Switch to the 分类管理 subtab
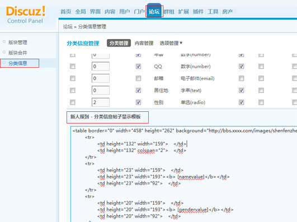 coord(119,43)
